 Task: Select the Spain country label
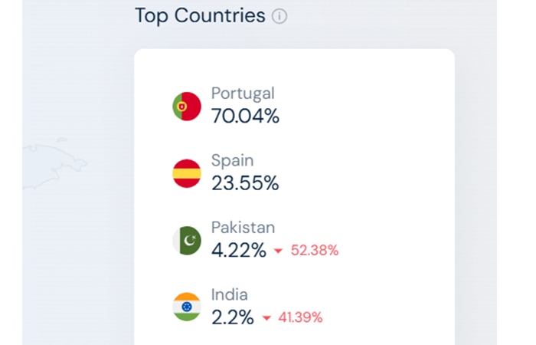(233, 160)
